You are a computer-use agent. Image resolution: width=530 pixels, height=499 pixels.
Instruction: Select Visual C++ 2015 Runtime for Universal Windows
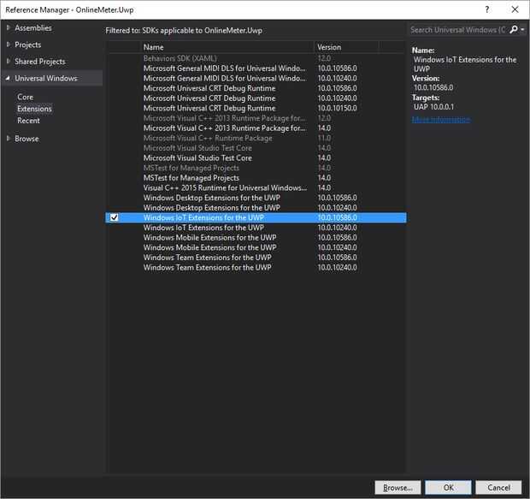(x=256, y=187)
